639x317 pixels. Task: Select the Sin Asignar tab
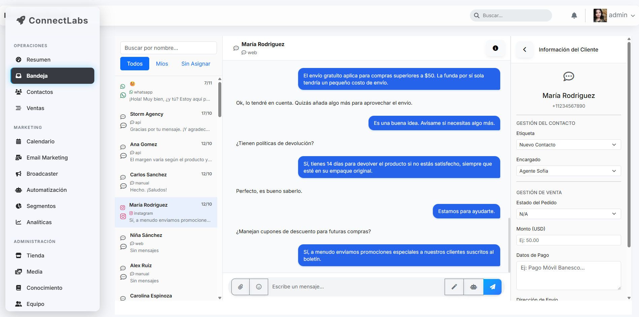[196, 64]
